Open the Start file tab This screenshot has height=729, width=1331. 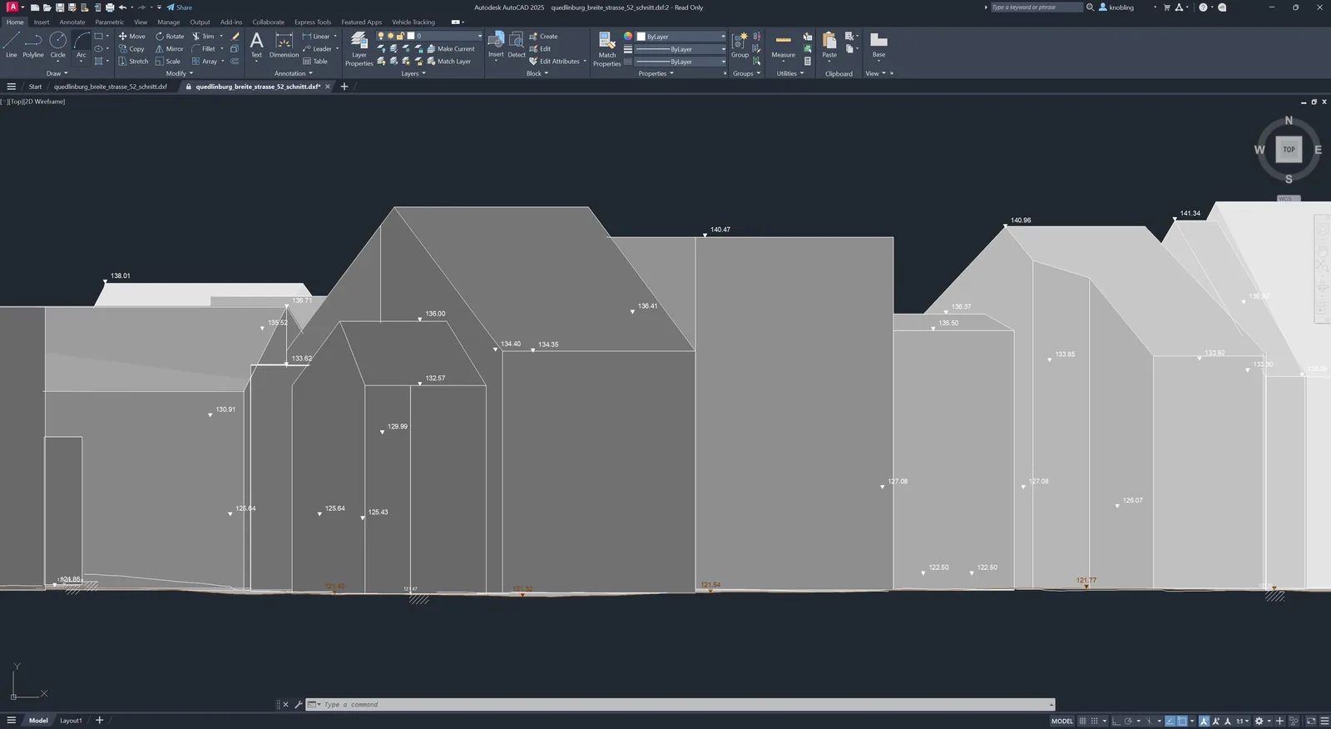click(x=35, y=87)
